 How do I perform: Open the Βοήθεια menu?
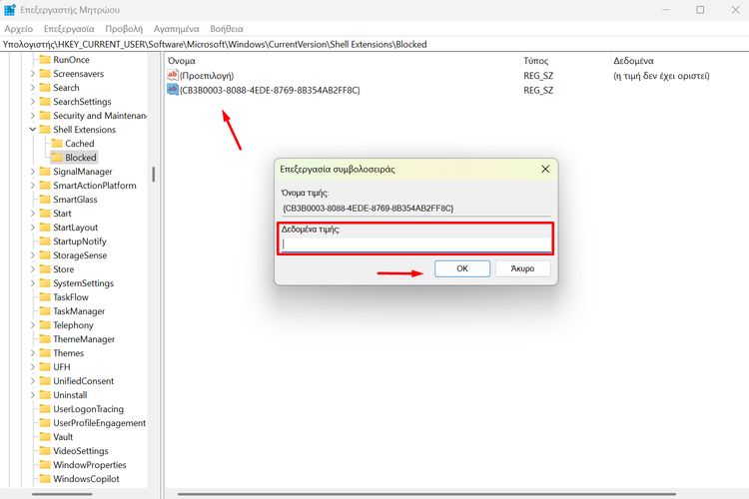pyautogui.click(x=227, y=29)
